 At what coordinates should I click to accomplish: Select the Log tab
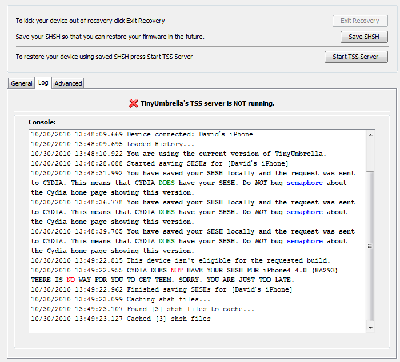[x=43, y=83]
